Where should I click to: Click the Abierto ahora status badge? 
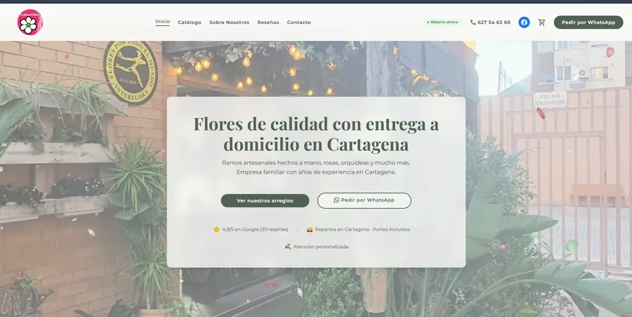tap(442, 22)
